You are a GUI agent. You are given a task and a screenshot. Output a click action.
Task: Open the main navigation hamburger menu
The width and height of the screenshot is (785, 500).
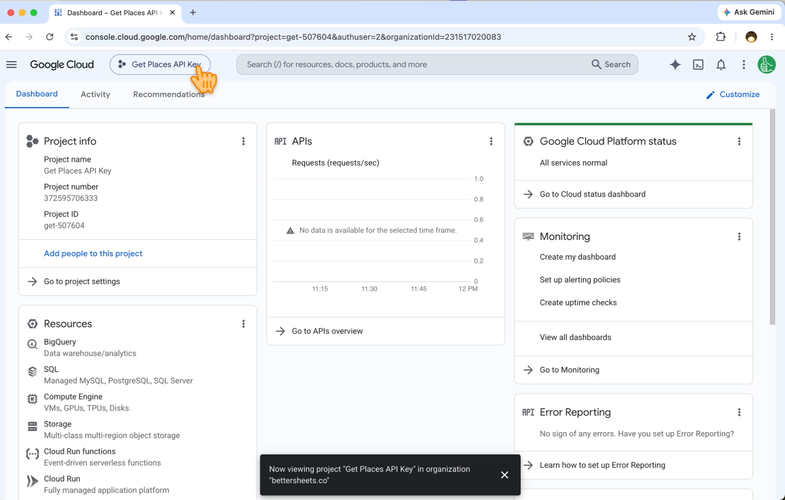coord(11,64)
